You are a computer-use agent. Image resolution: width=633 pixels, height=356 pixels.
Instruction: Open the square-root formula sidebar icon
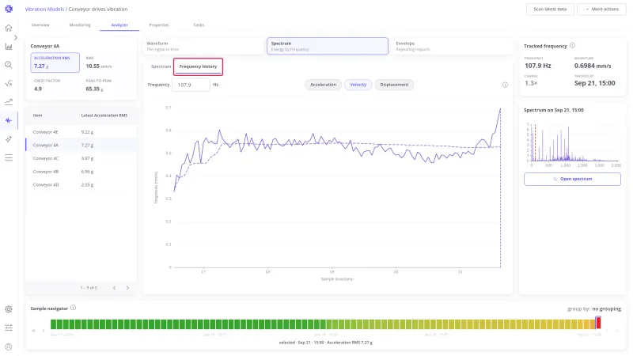9,84
